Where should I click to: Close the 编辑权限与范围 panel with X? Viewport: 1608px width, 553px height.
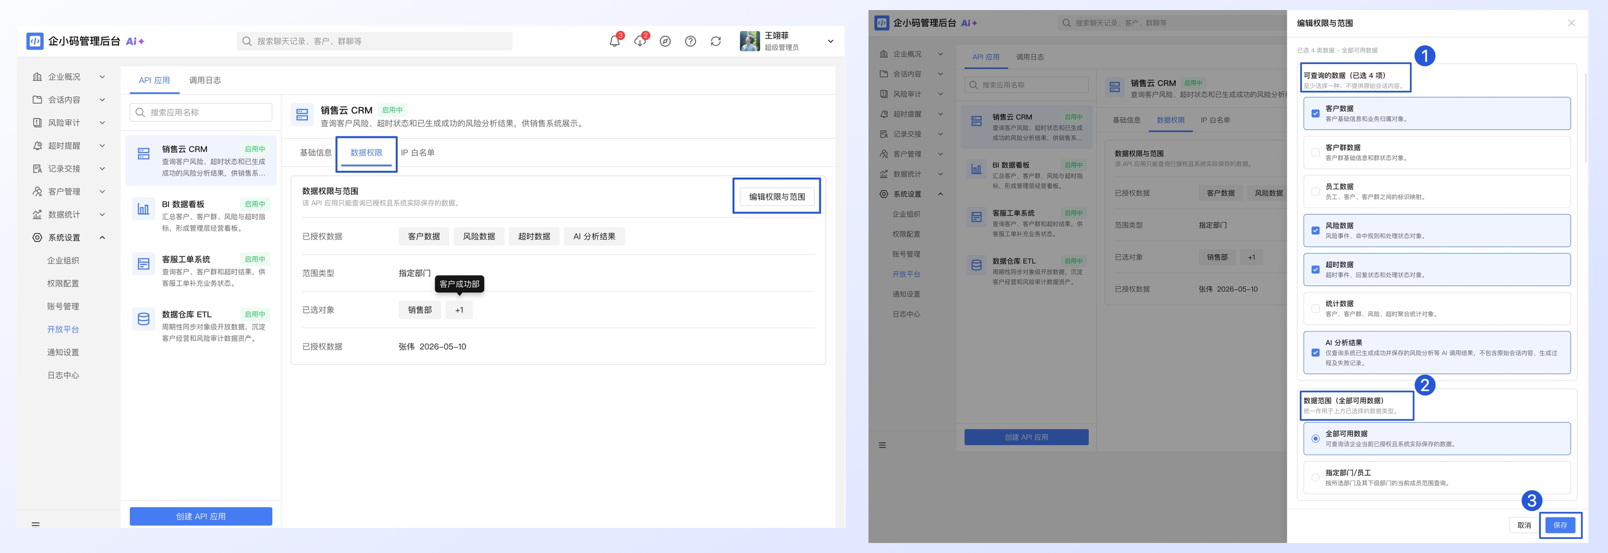(1571, 23)
